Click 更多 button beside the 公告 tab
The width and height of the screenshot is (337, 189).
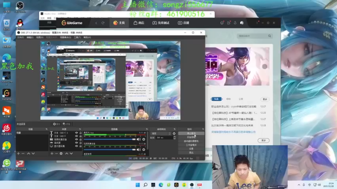coord(265,99)
